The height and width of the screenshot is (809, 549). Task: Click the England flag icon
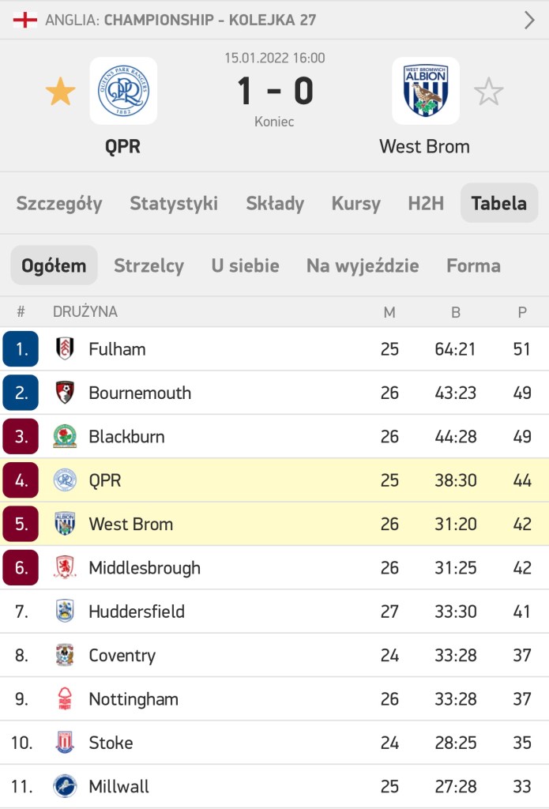pyautogui.click(x=25, y=20)
